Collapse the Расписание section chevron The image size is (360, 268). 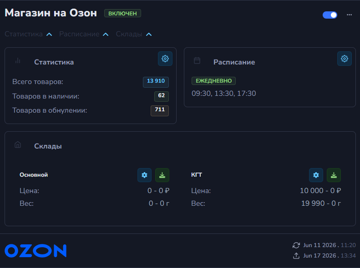[106, 35]
